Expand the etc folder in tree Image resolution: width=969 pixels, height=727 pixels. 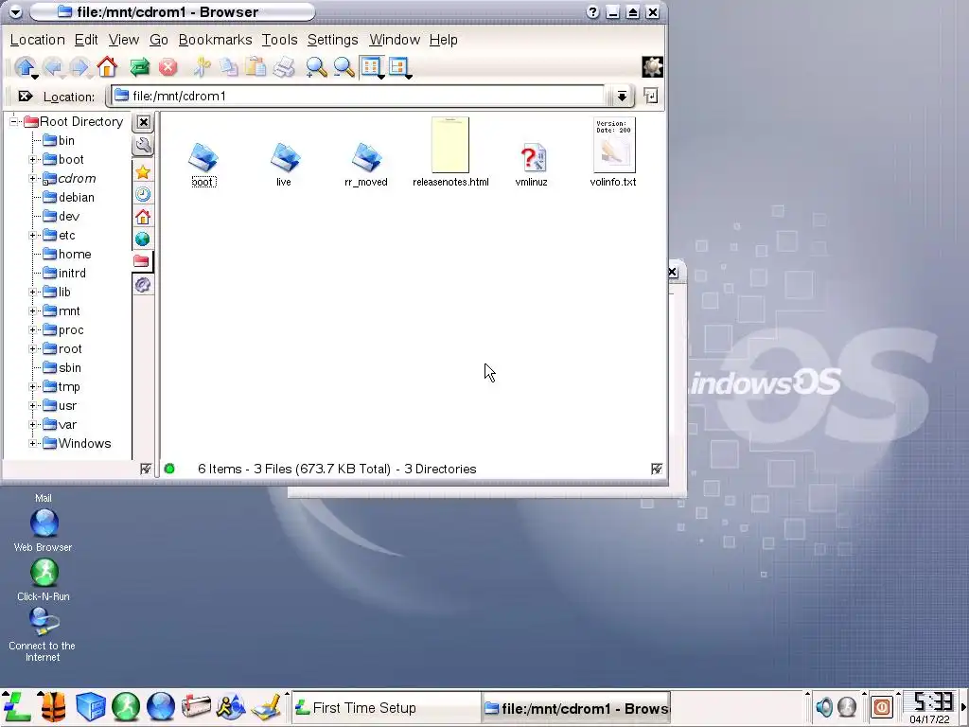pyautogui.click(x=33, y=236)
